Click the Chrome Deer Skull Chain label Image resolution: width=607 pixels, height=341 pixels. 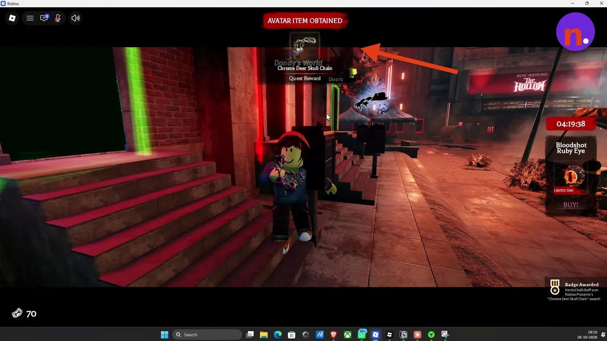305,68
